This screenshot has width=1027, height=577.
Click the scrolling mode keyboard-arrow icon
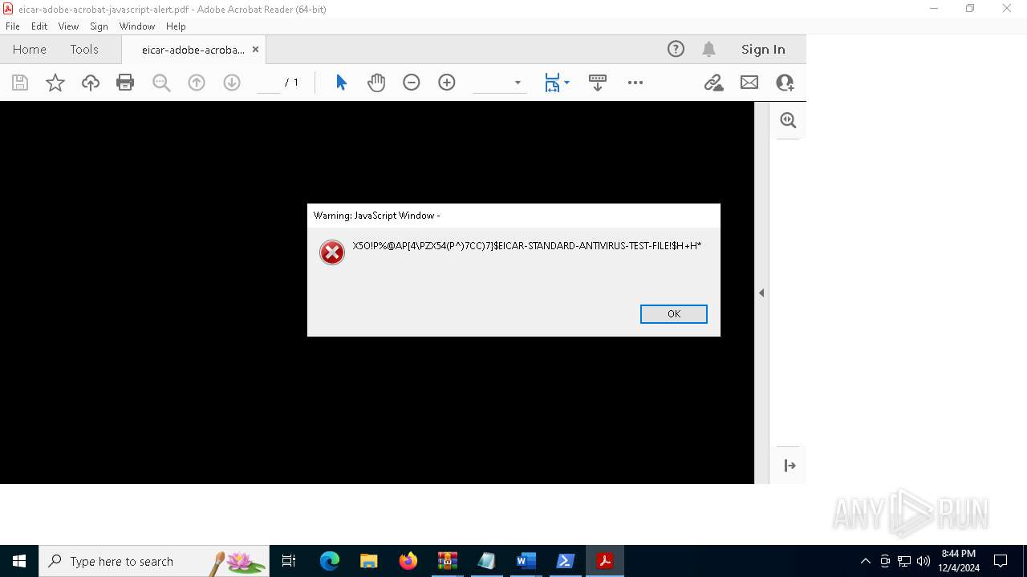click(598, 83)
